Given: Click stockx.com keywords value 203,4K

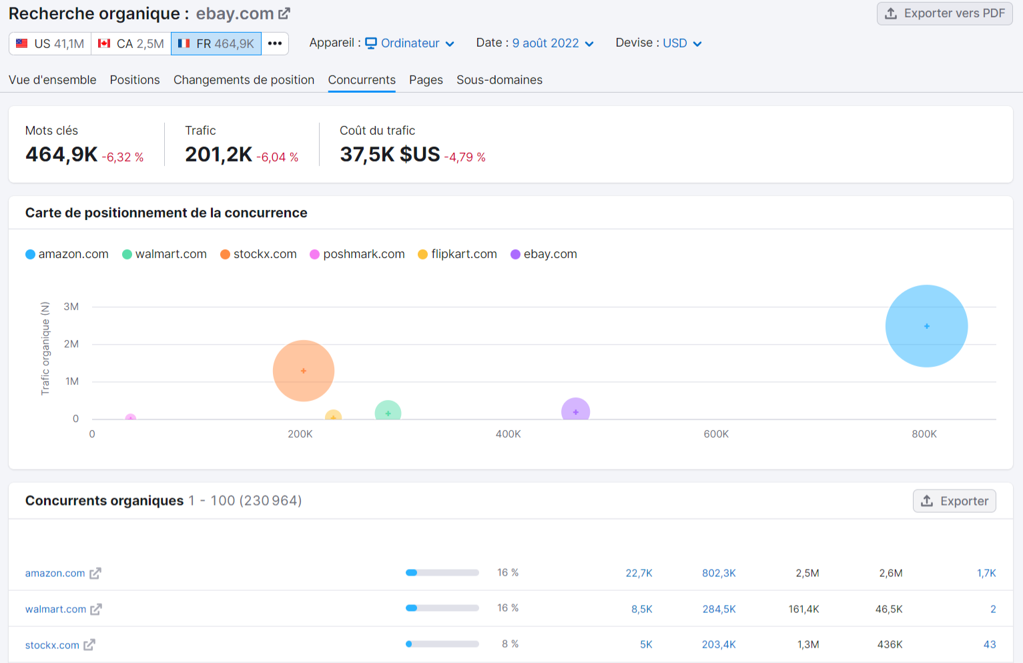Looking at the screenshot, I should point(719,645).
